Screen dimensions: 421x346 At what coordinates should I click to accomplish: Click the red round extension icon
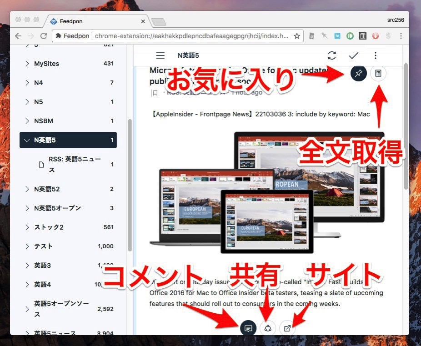pos(376,36)
